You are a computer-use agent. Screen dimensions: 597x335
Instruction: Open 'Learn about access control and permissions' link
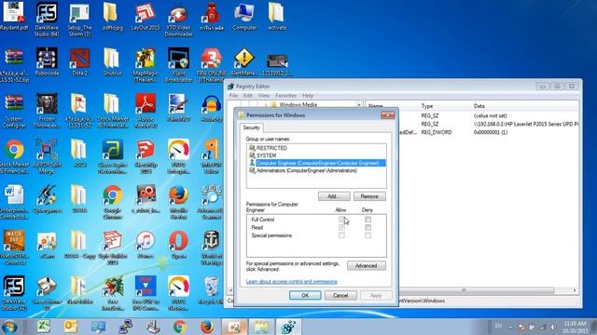click(291, 281)
